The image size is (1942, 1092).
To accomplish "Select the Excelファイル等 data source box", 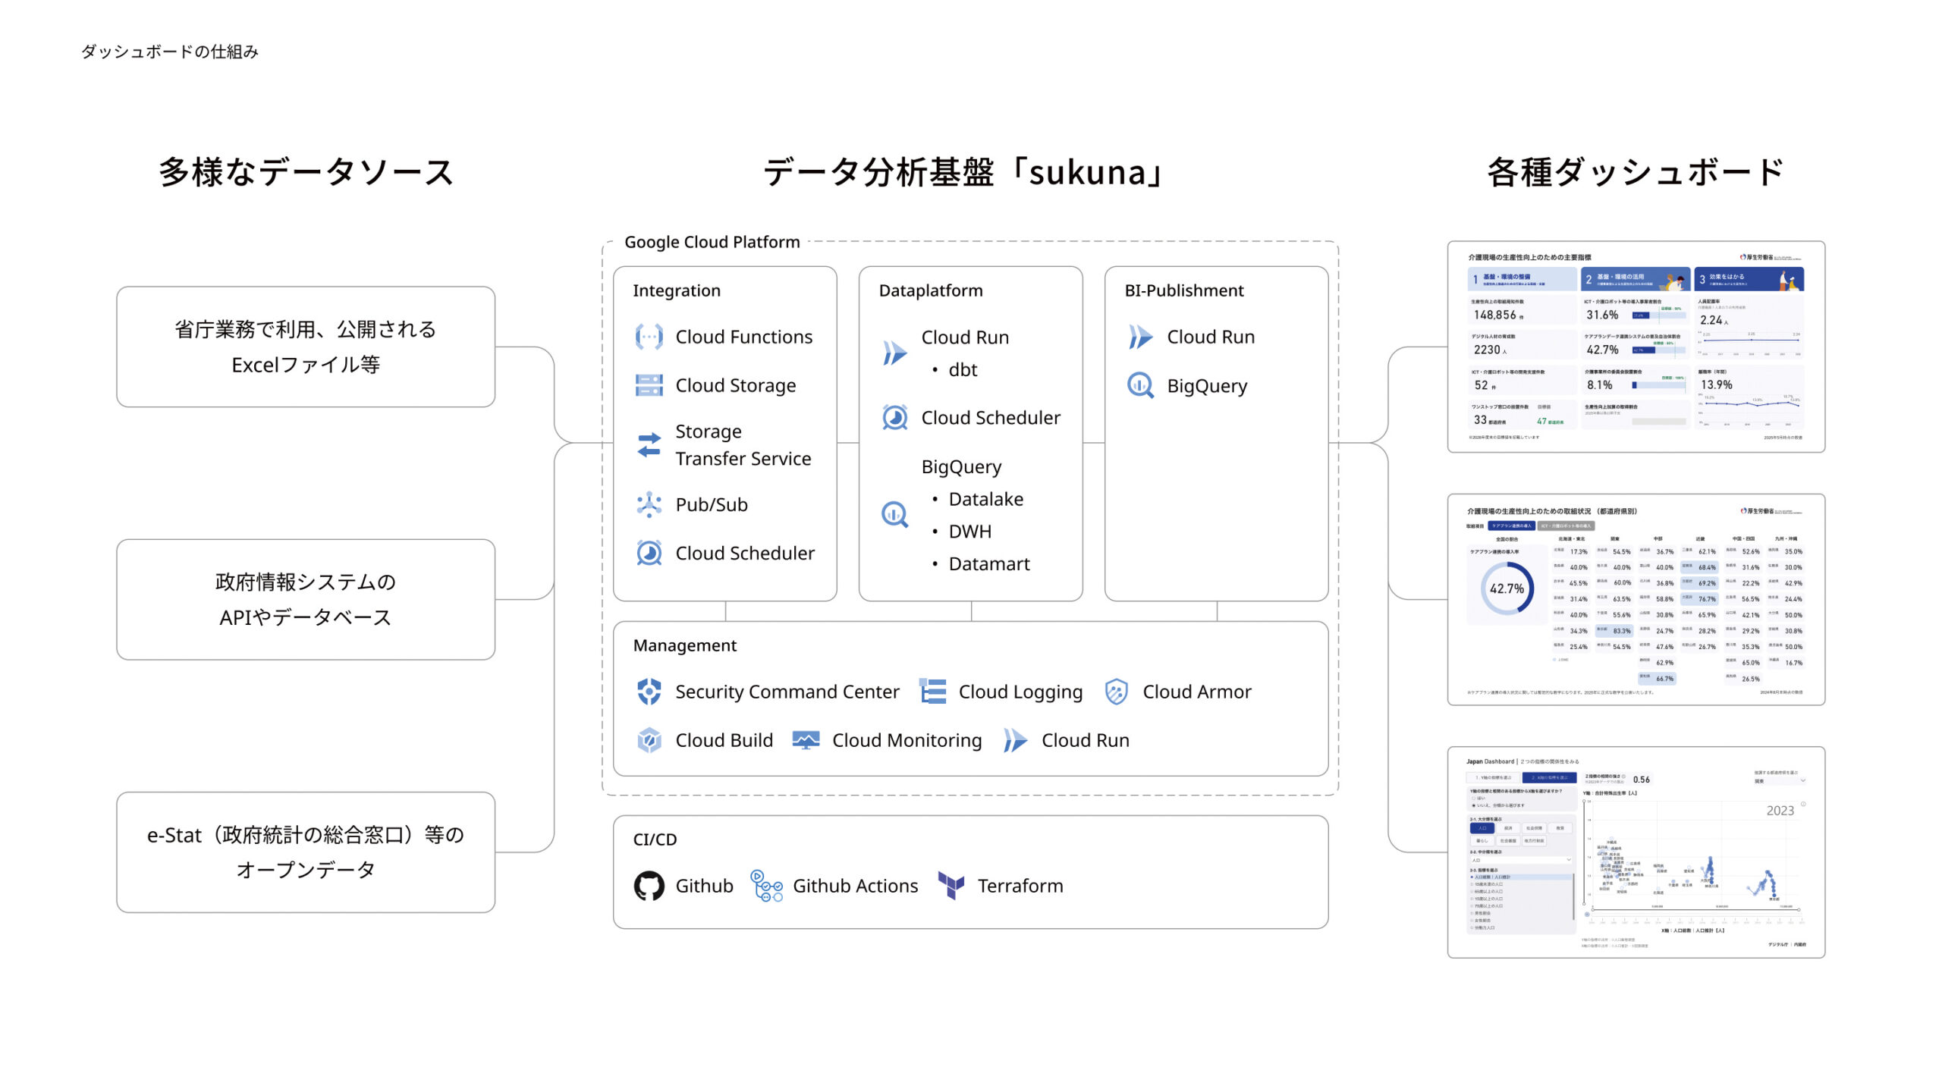I will click(306, 347).
